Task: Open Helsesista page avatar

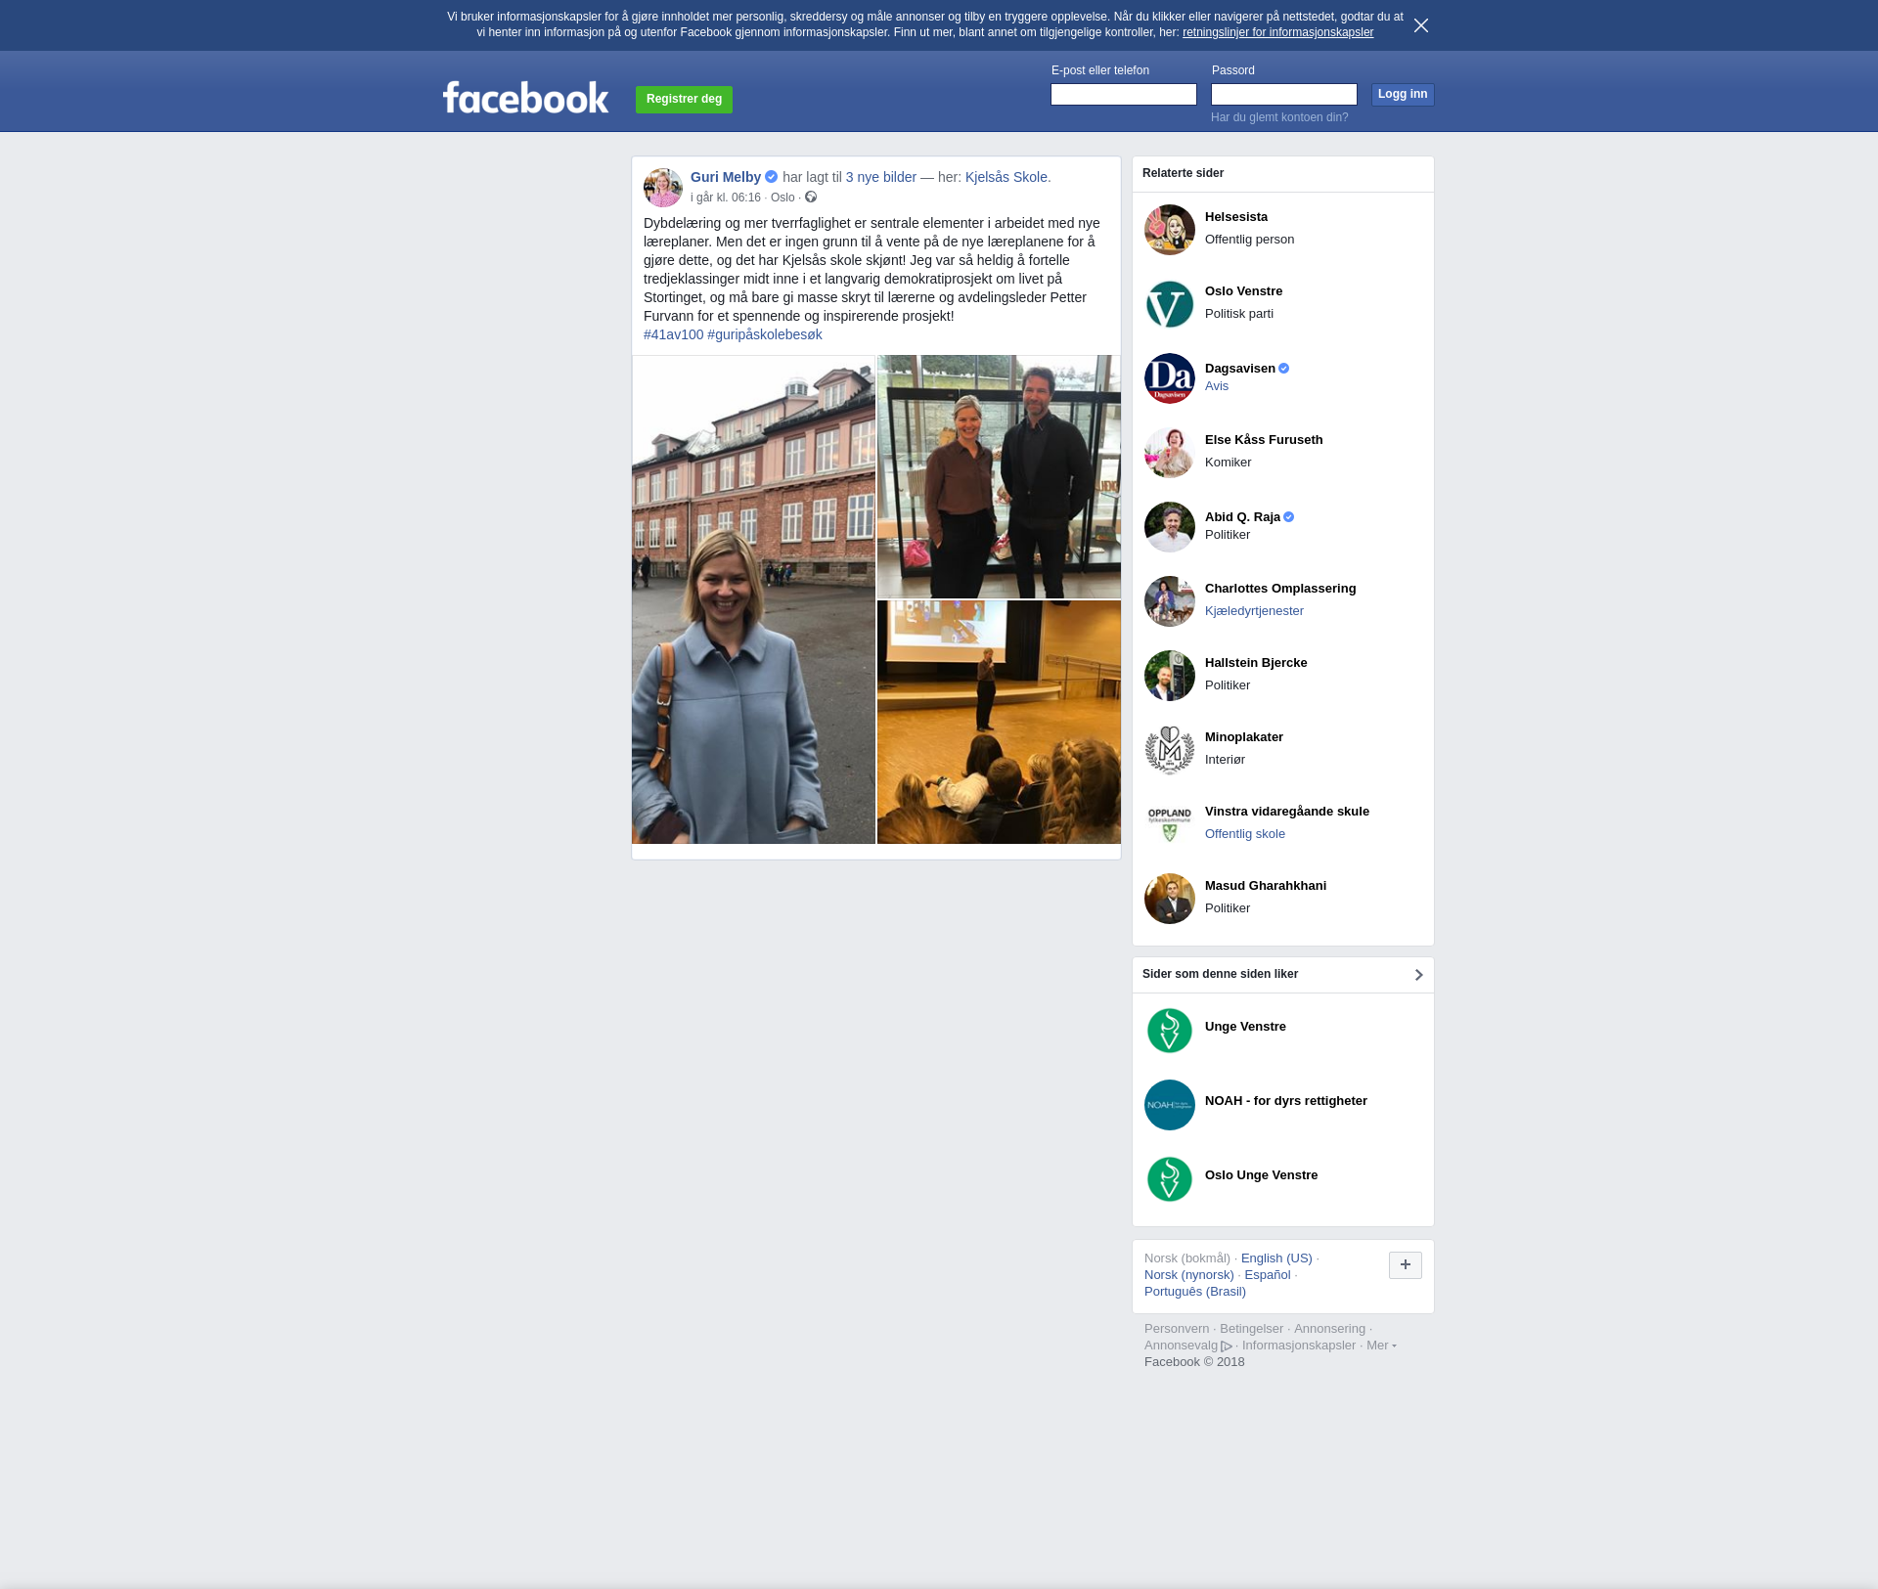Action: 1170,230
